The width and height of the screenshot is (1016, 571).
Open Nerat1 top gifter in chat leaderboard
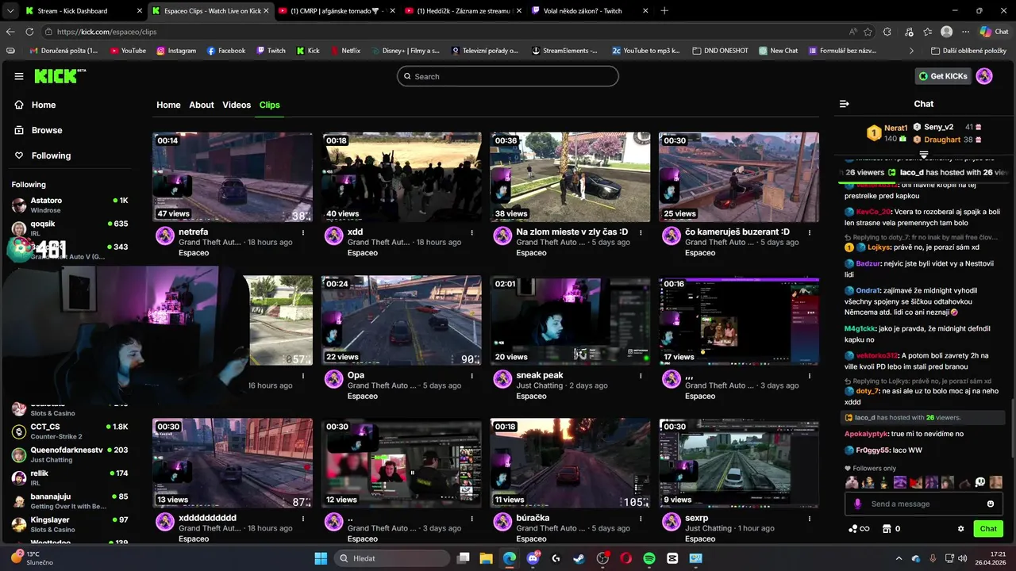887,132
